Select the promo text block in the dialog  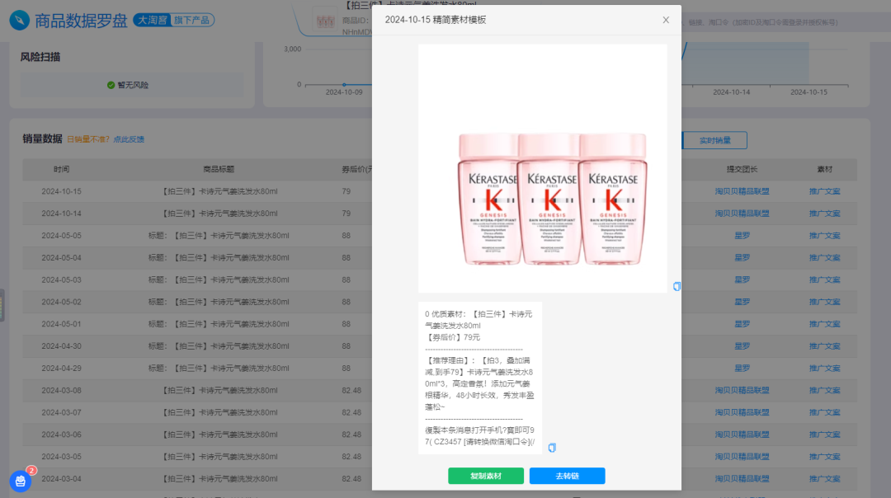479,378
